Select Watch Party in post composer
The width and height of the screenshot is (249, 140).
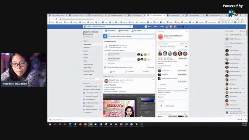pos(123,30)
